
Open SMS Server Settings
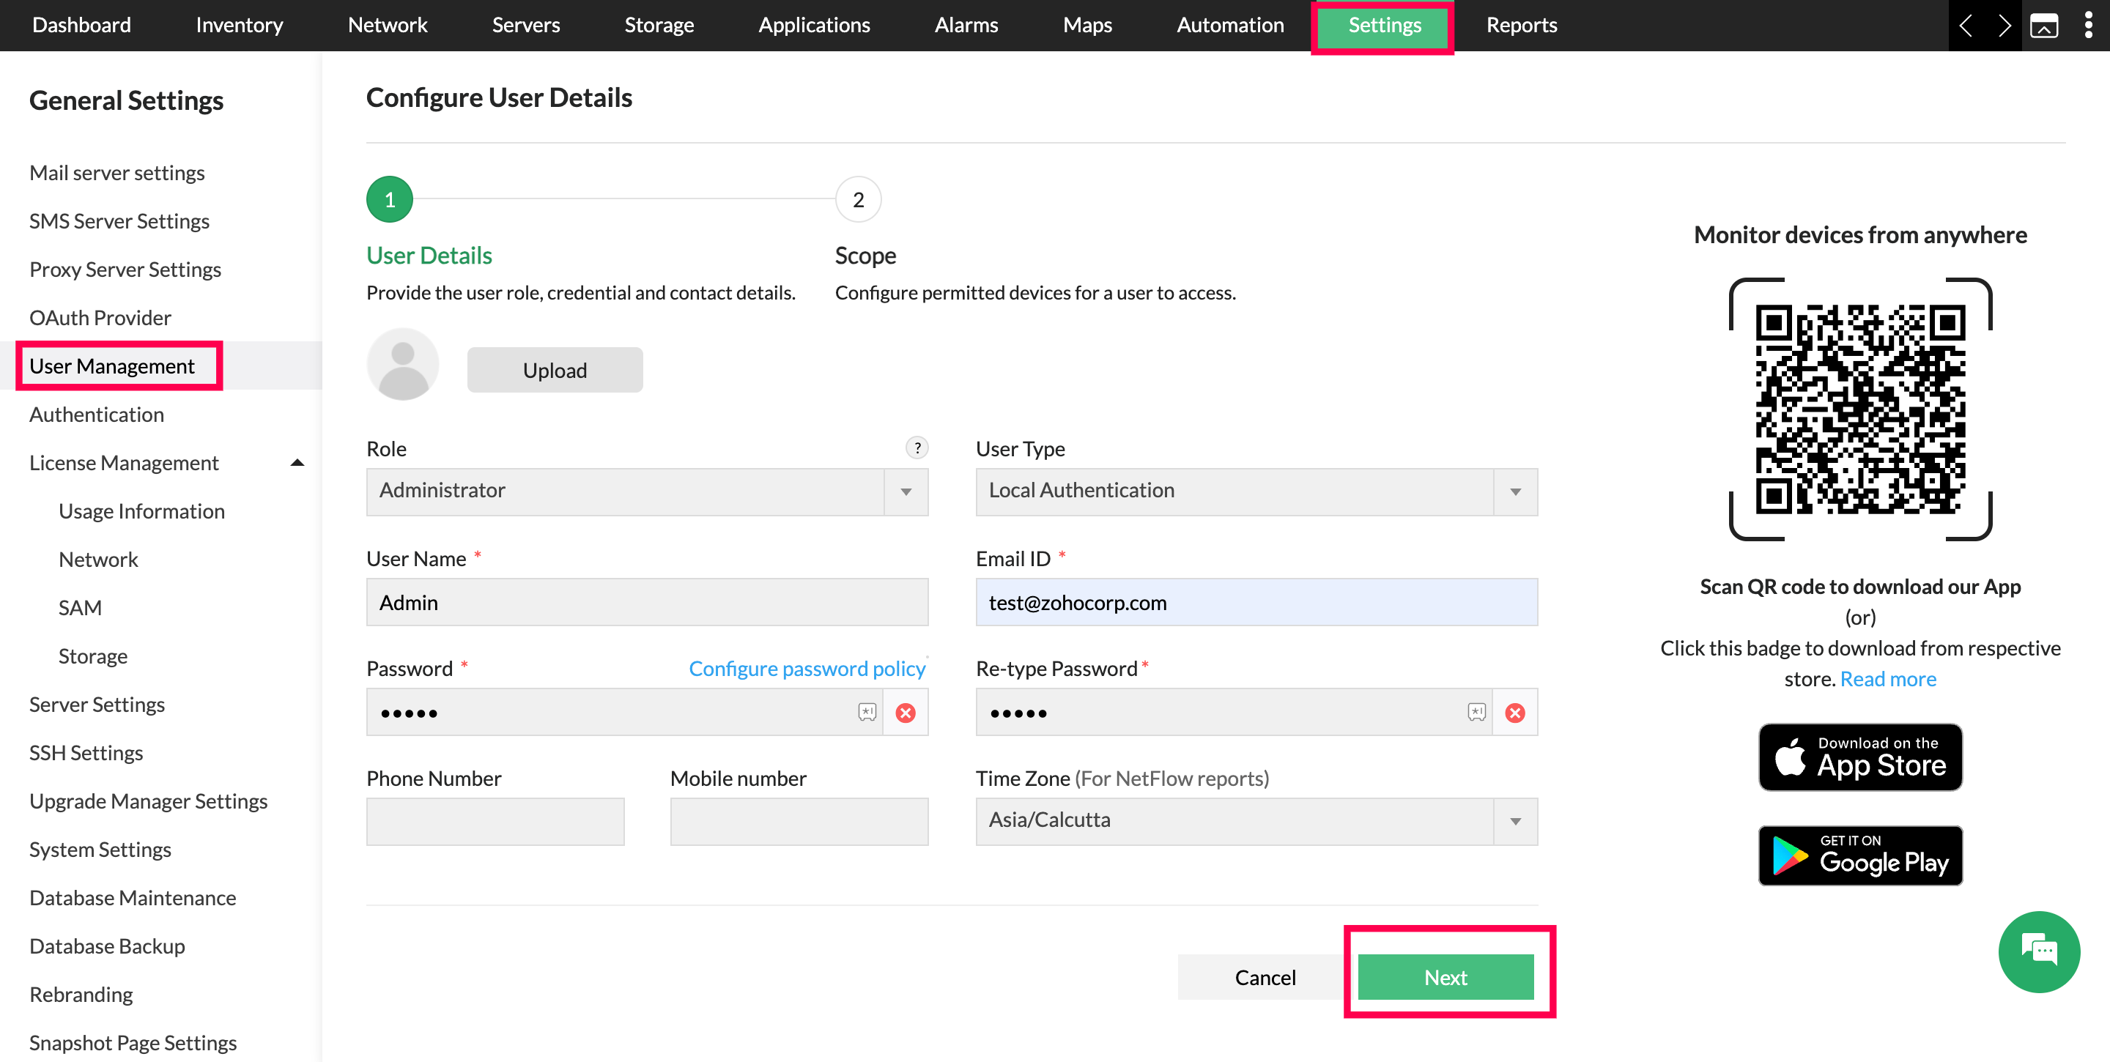point(119,221)
